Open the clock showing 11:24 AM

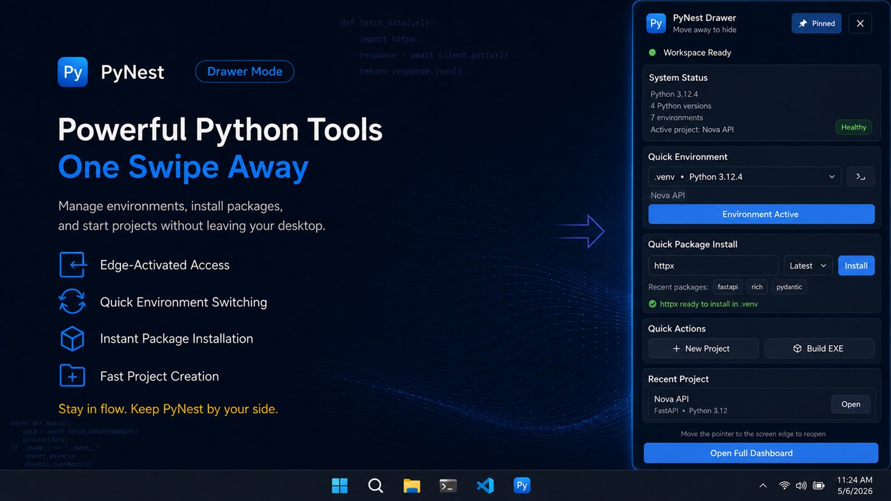(x=855, y=486)
